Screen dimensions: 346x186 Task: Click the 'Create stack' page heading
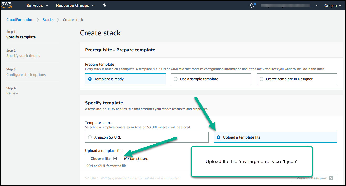(x=100, y=33)
